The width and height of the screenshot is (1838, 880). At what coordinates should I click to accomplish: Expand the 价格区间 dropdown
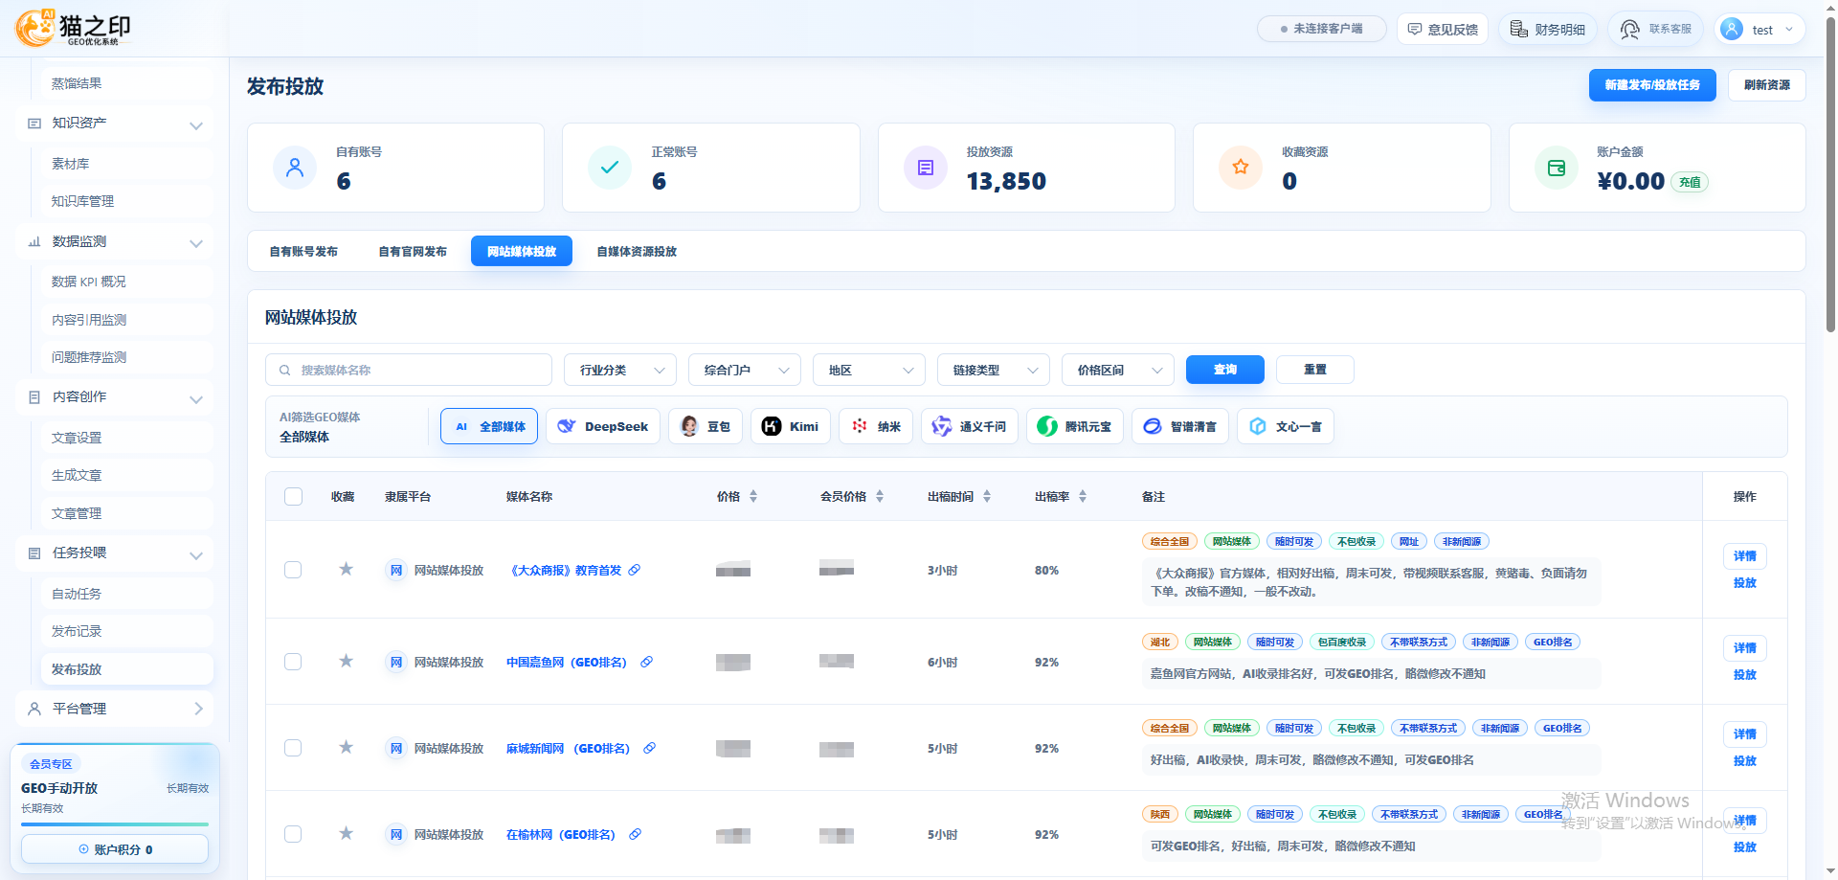1118,370
